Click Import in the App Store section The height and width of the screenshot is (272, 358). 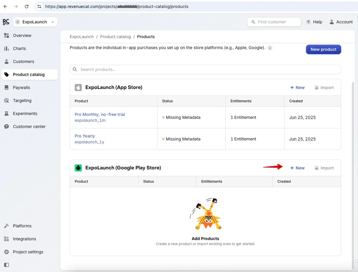pos(324,88)
